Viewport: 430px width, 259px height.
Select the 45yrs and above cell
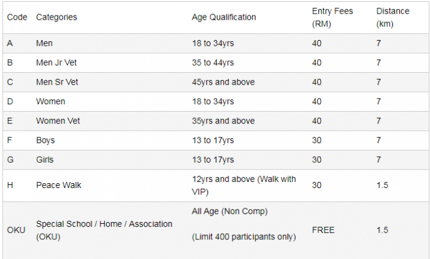tap(223, 82)
